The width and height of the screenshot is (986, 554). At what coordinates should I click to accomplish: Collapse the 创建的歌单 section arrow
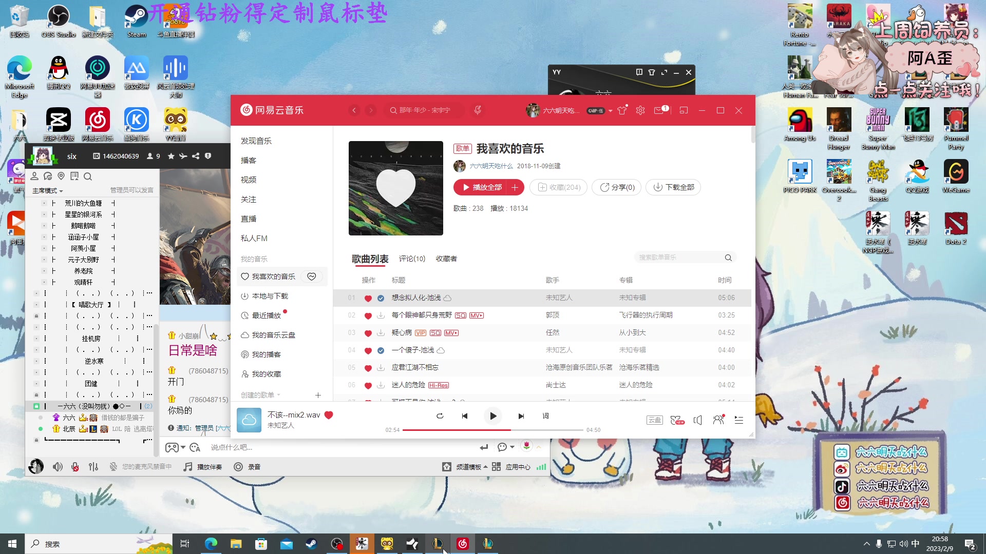point(279,395)
